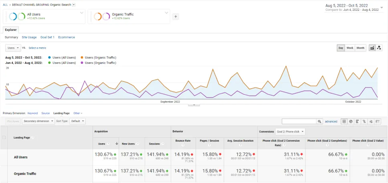Tick the select-all checkbox in Landing Page header
Viewport: 388px width, 183px height.
point(4,137)
